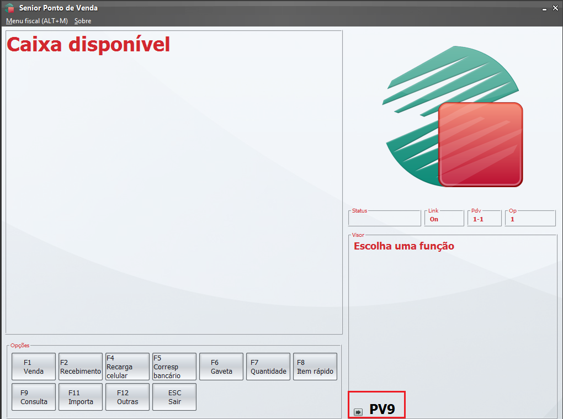Click the F1 Venda button
563x419 pixels.
(33, 367)
